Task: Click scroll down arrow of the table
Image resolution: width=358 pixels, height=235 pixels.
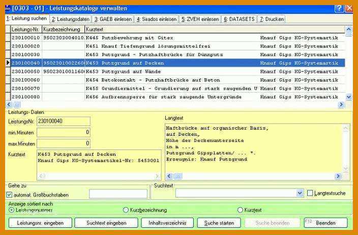Action: (x=349, y=97)
